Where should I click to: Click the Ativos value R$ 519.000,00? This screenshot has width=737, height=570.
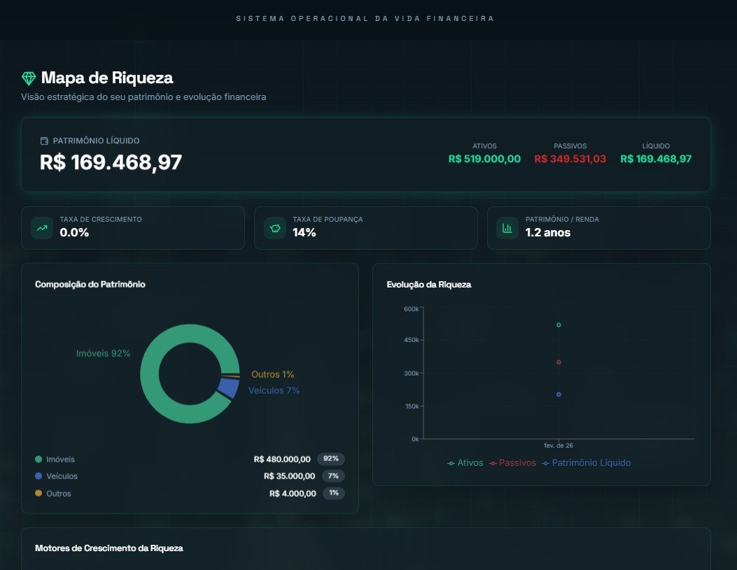pyautogui.click(x=484, y=159)
